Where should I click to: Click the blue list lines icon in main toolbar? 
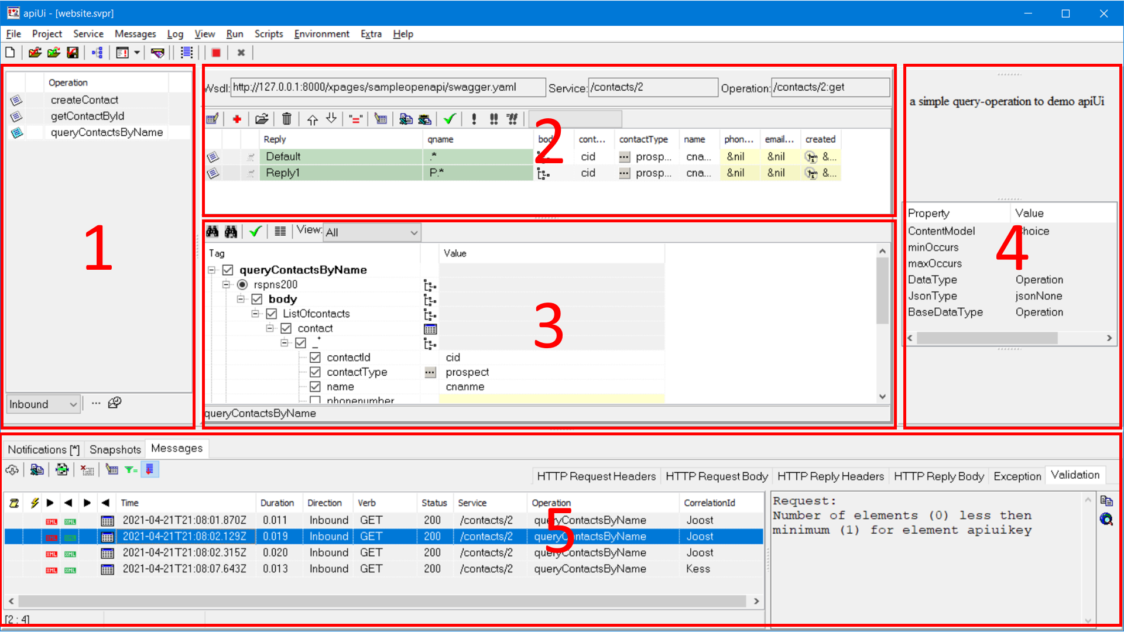pos(187,53)
